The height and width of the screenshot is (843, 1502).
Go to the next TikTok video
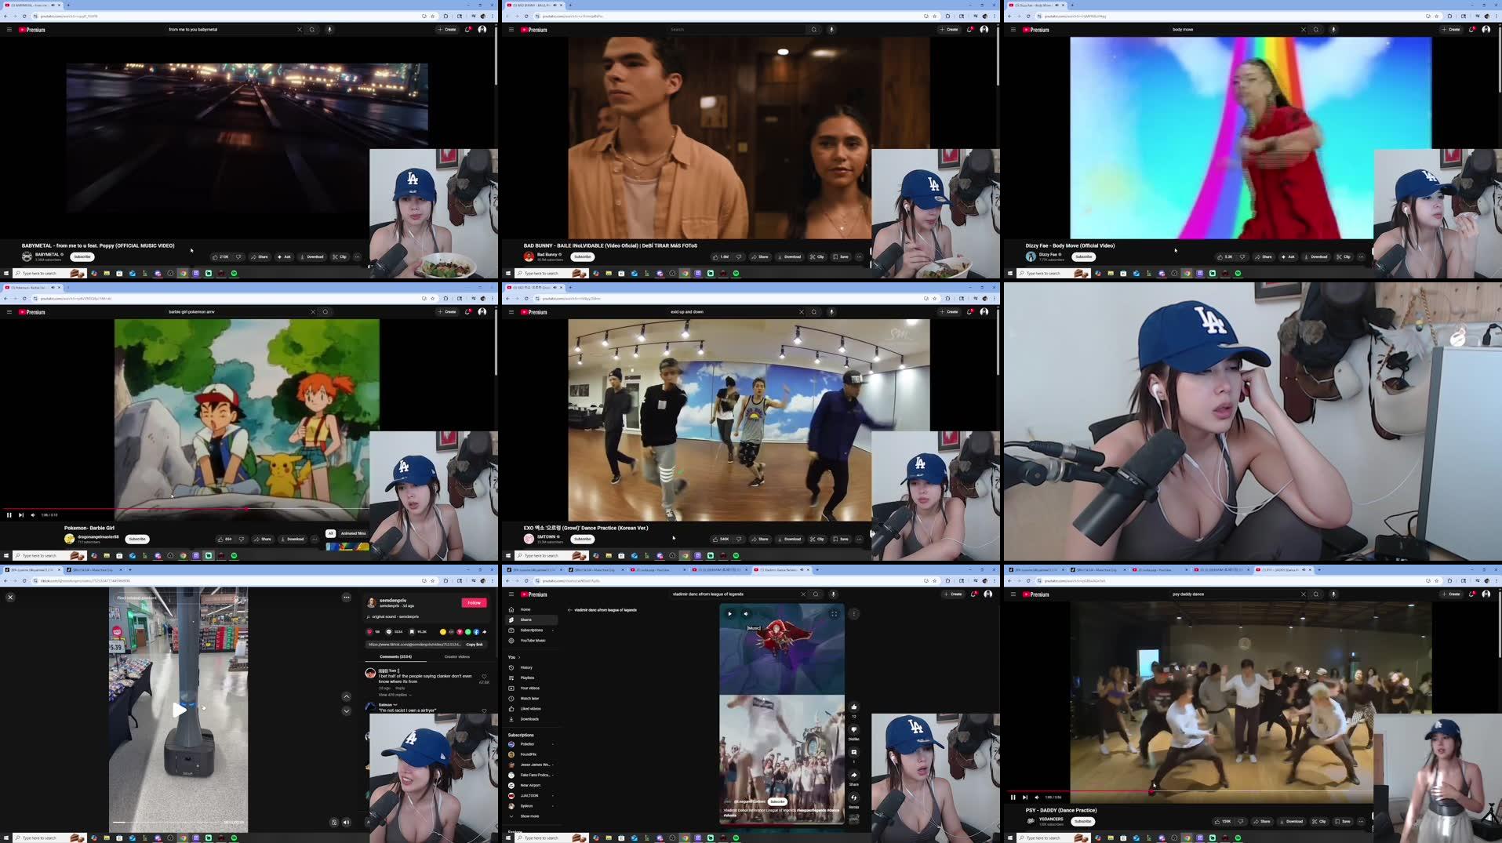pyautogui.click(x=347, y=711)
